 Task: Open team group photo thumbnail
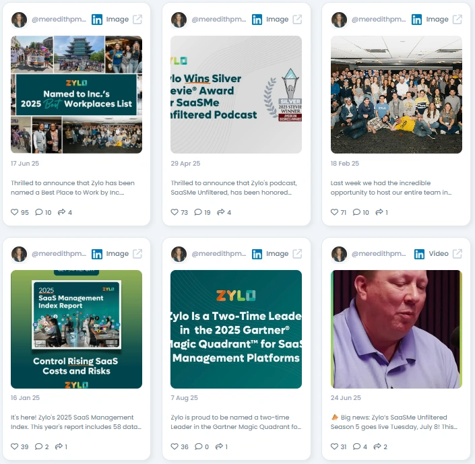[x=396, y=94]
